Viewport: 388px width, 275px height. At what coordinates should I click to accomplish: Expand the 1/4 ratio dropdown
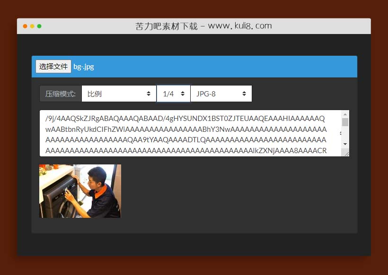point(173,94)
